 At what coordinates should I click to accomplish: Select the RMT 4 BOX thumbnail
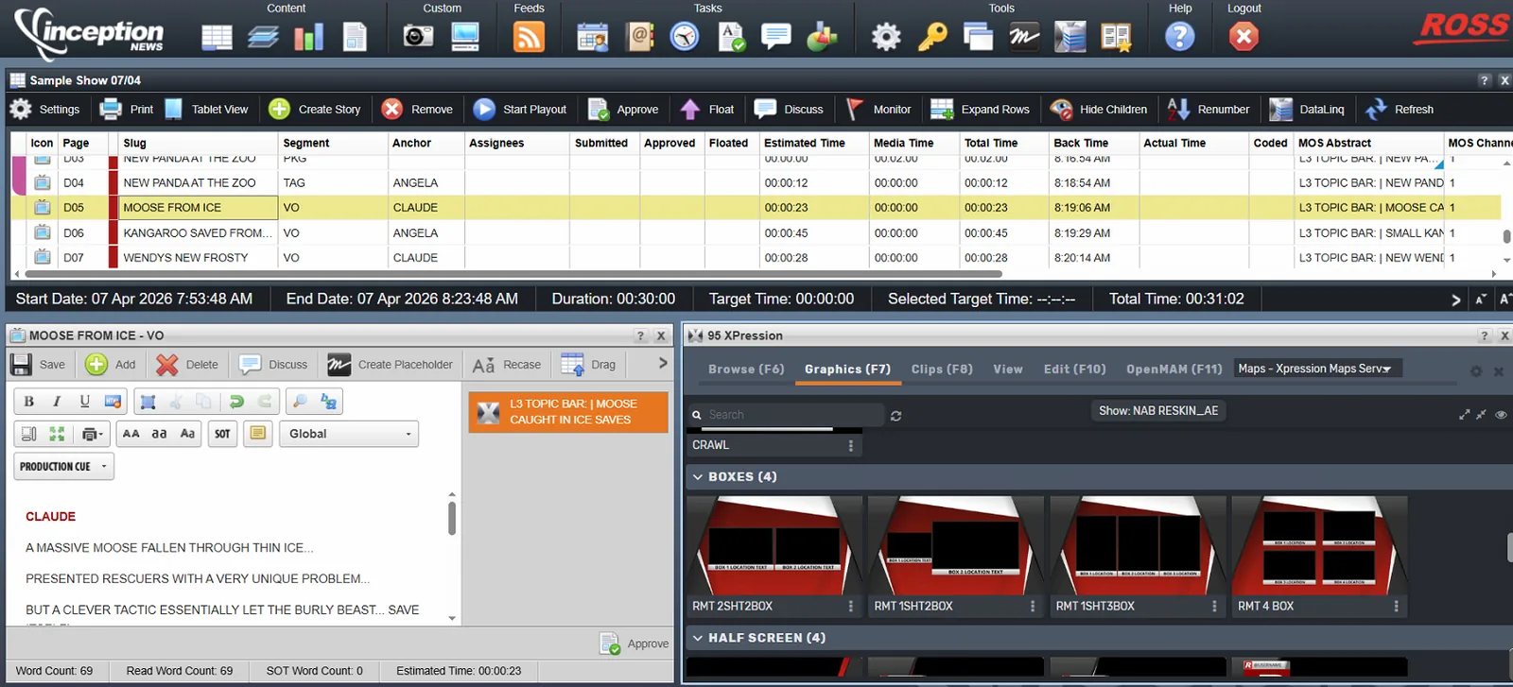[1320, 557]
